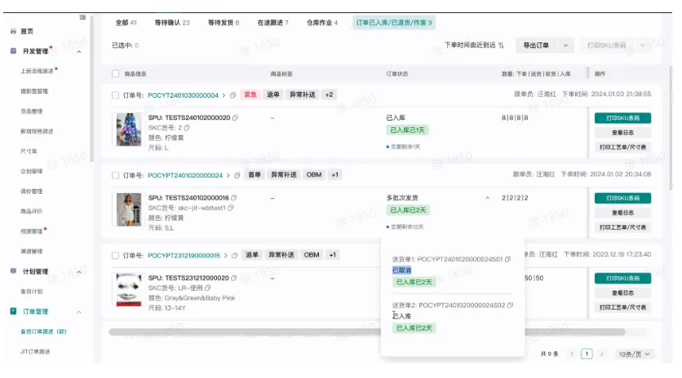Copy delivery note number POCYPT2401020000024S02
Image resolution: width=682 pixels, height=378 pixels.
tap(510, 305)
